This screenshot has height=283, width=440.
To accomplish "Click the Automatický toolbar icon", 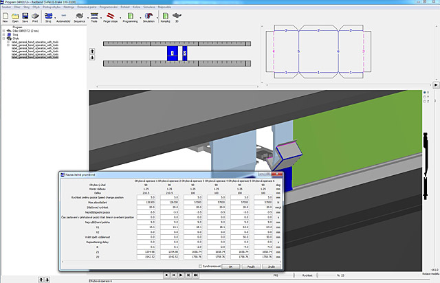I will (63, 16).
